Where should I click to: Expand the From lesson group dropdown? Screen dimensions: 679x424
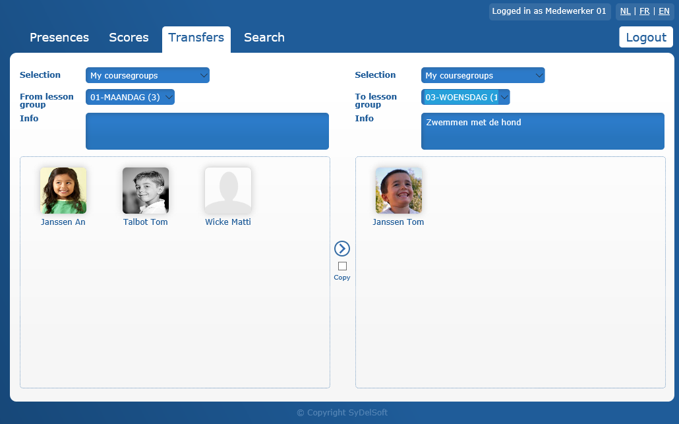click(130, 98)
